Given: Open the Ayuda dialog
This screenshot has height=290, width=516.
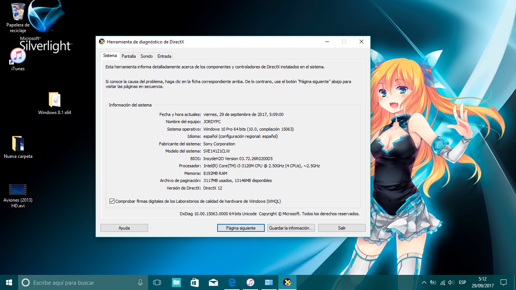Looking at the screenshot, I should coord(124,228).
